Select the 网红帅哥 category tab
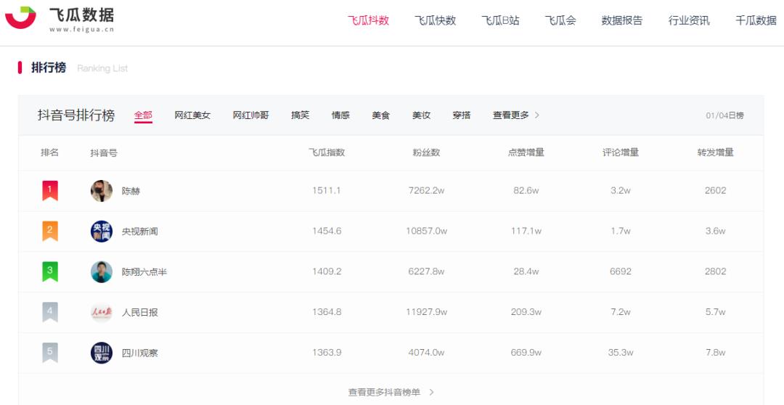 click(251, 115)
